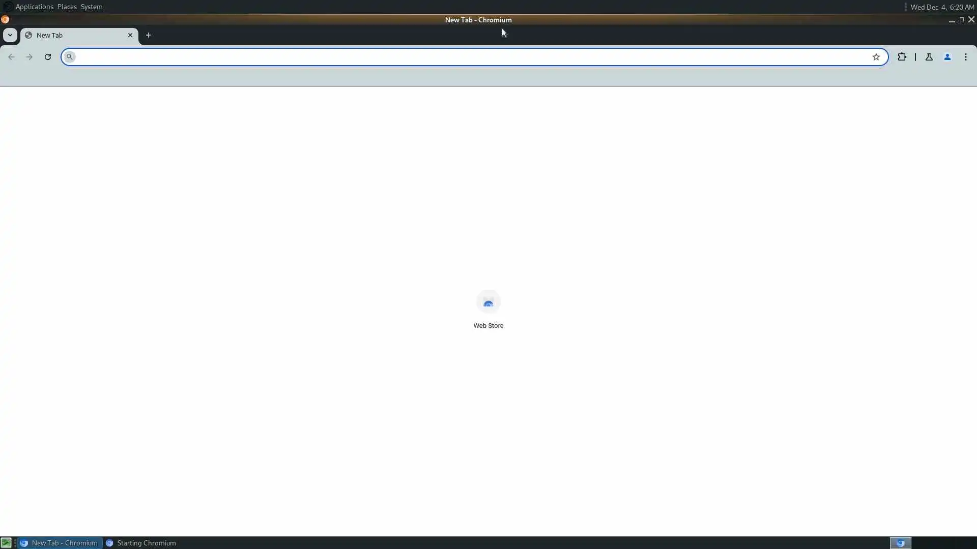This screenshot has height=549, width=977.
Task: Open the Places menu
Action: tap(67, 7)
